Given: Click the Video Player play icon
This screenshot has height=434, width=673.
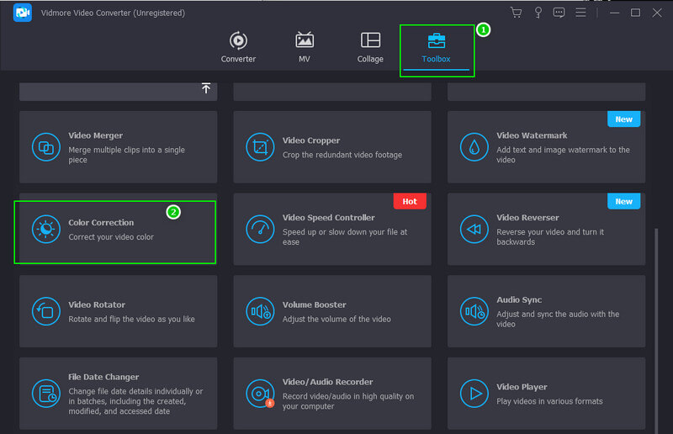Looking at the screenshot, I should coord(474,393).
